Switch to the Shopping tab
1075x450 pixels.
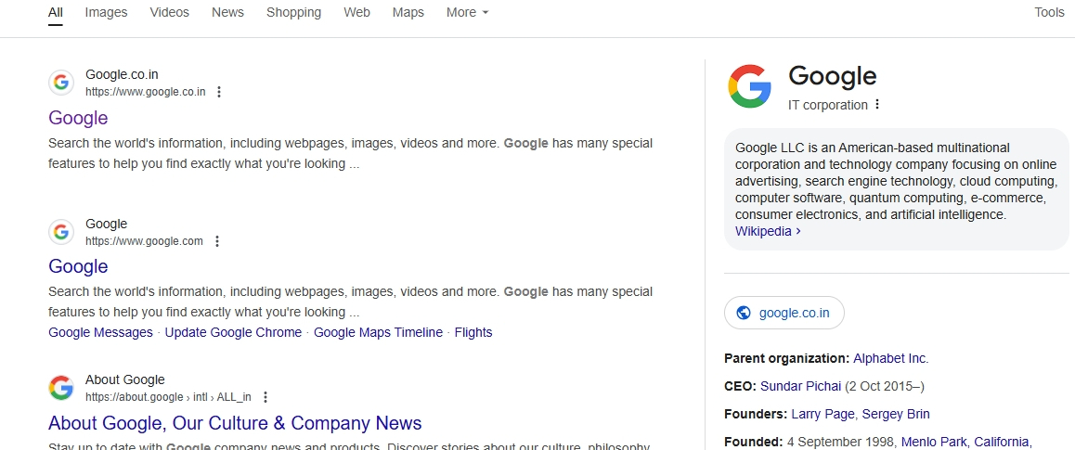[293, 12]
